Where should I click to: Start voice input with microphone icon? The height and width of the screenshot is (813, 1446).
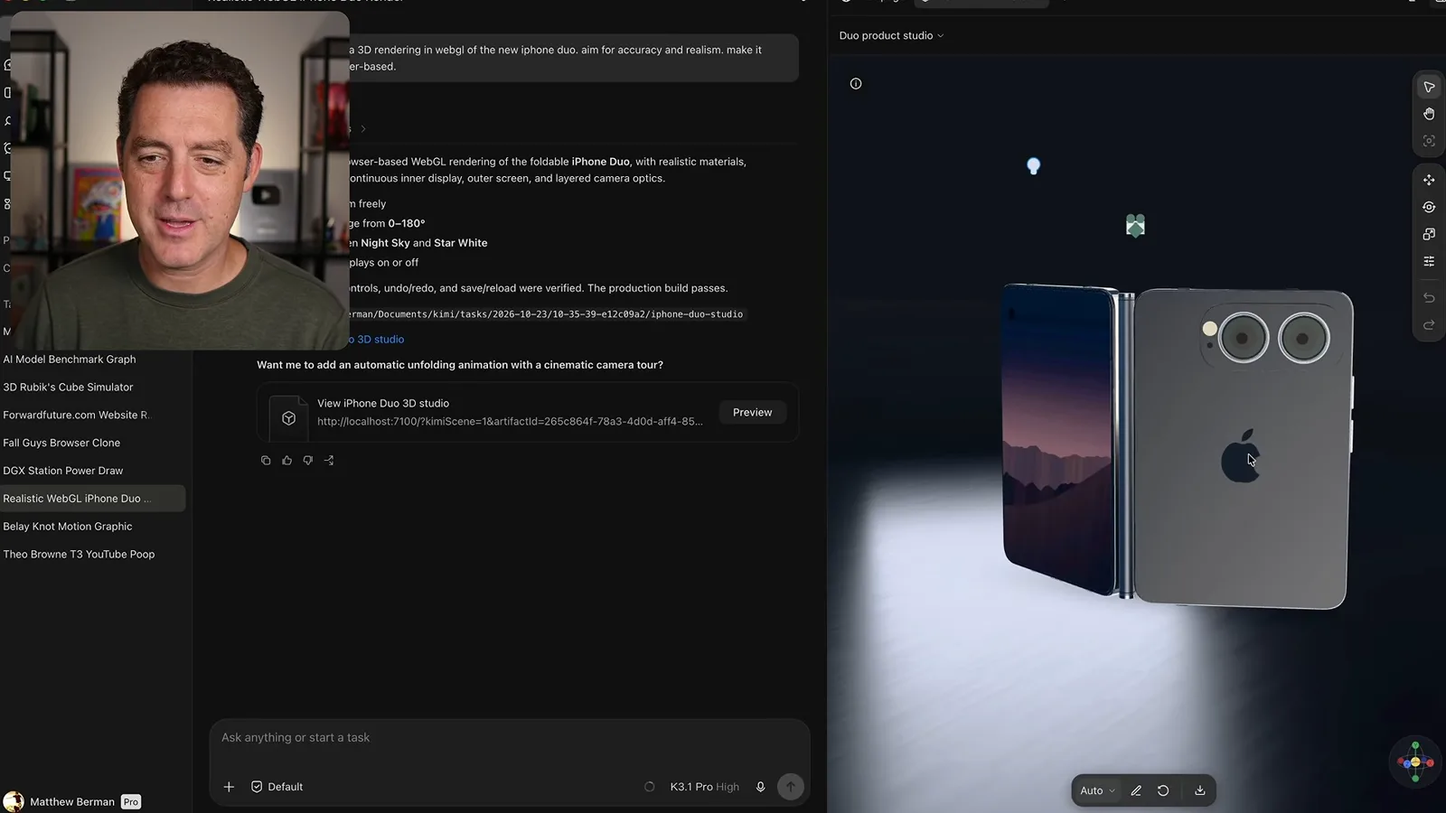(761, 787)
